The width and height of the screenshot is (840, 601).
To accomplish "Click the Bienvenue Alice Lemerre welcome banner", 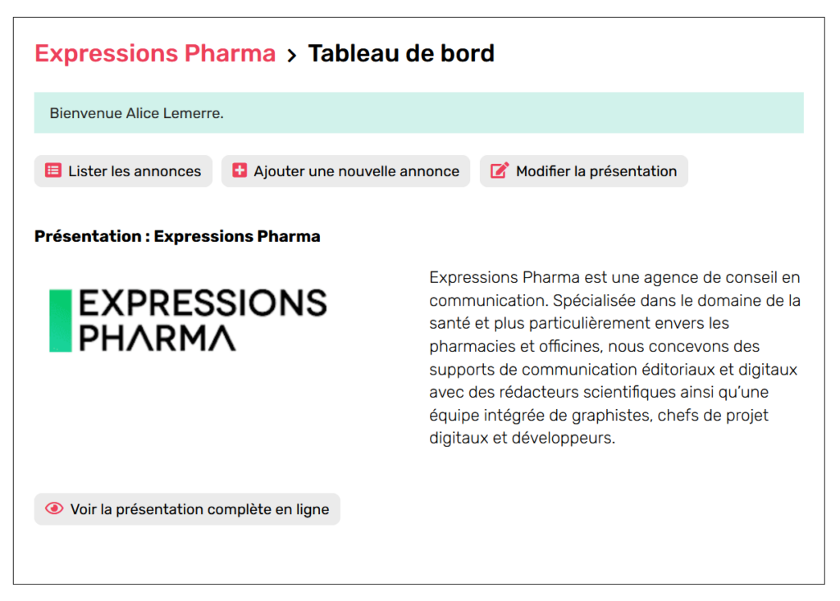I will [419, 112].
